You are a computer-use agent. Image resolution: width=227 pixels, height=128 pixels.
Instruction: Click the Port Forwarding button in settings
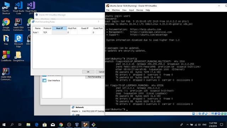click(x=95, y=77)
